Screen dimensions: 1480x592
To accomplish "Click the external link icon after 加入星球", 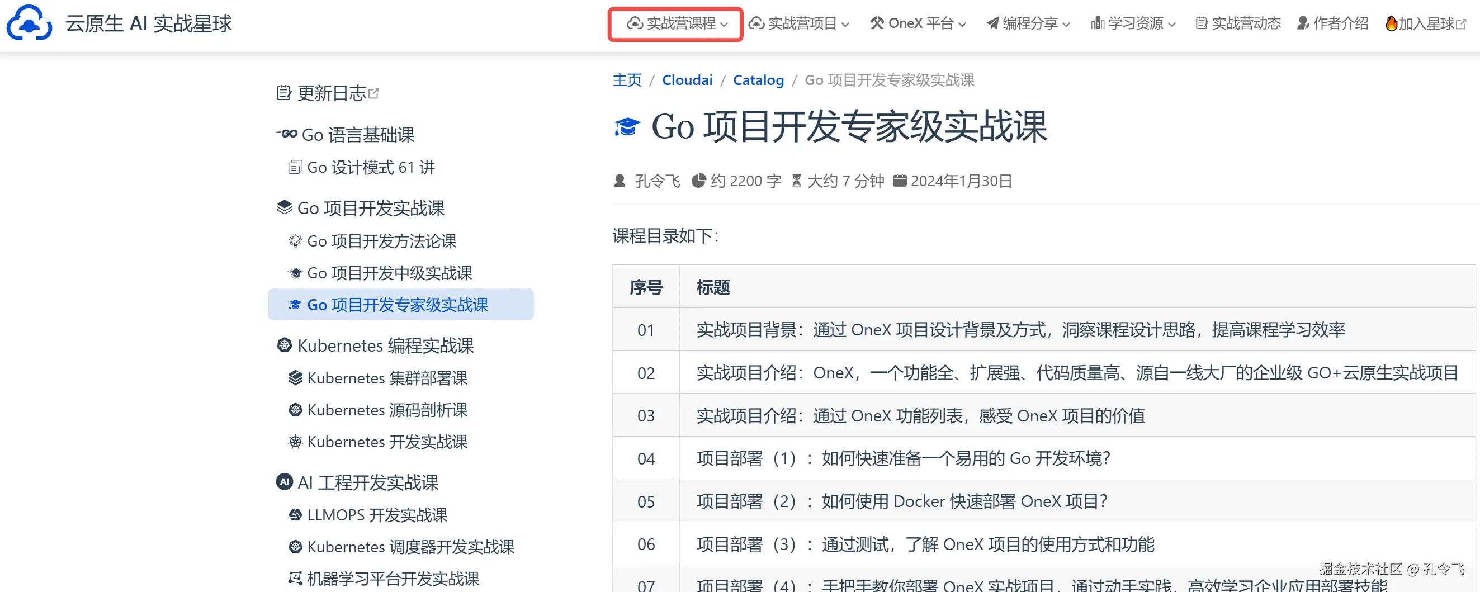I will coord(1461,24).
